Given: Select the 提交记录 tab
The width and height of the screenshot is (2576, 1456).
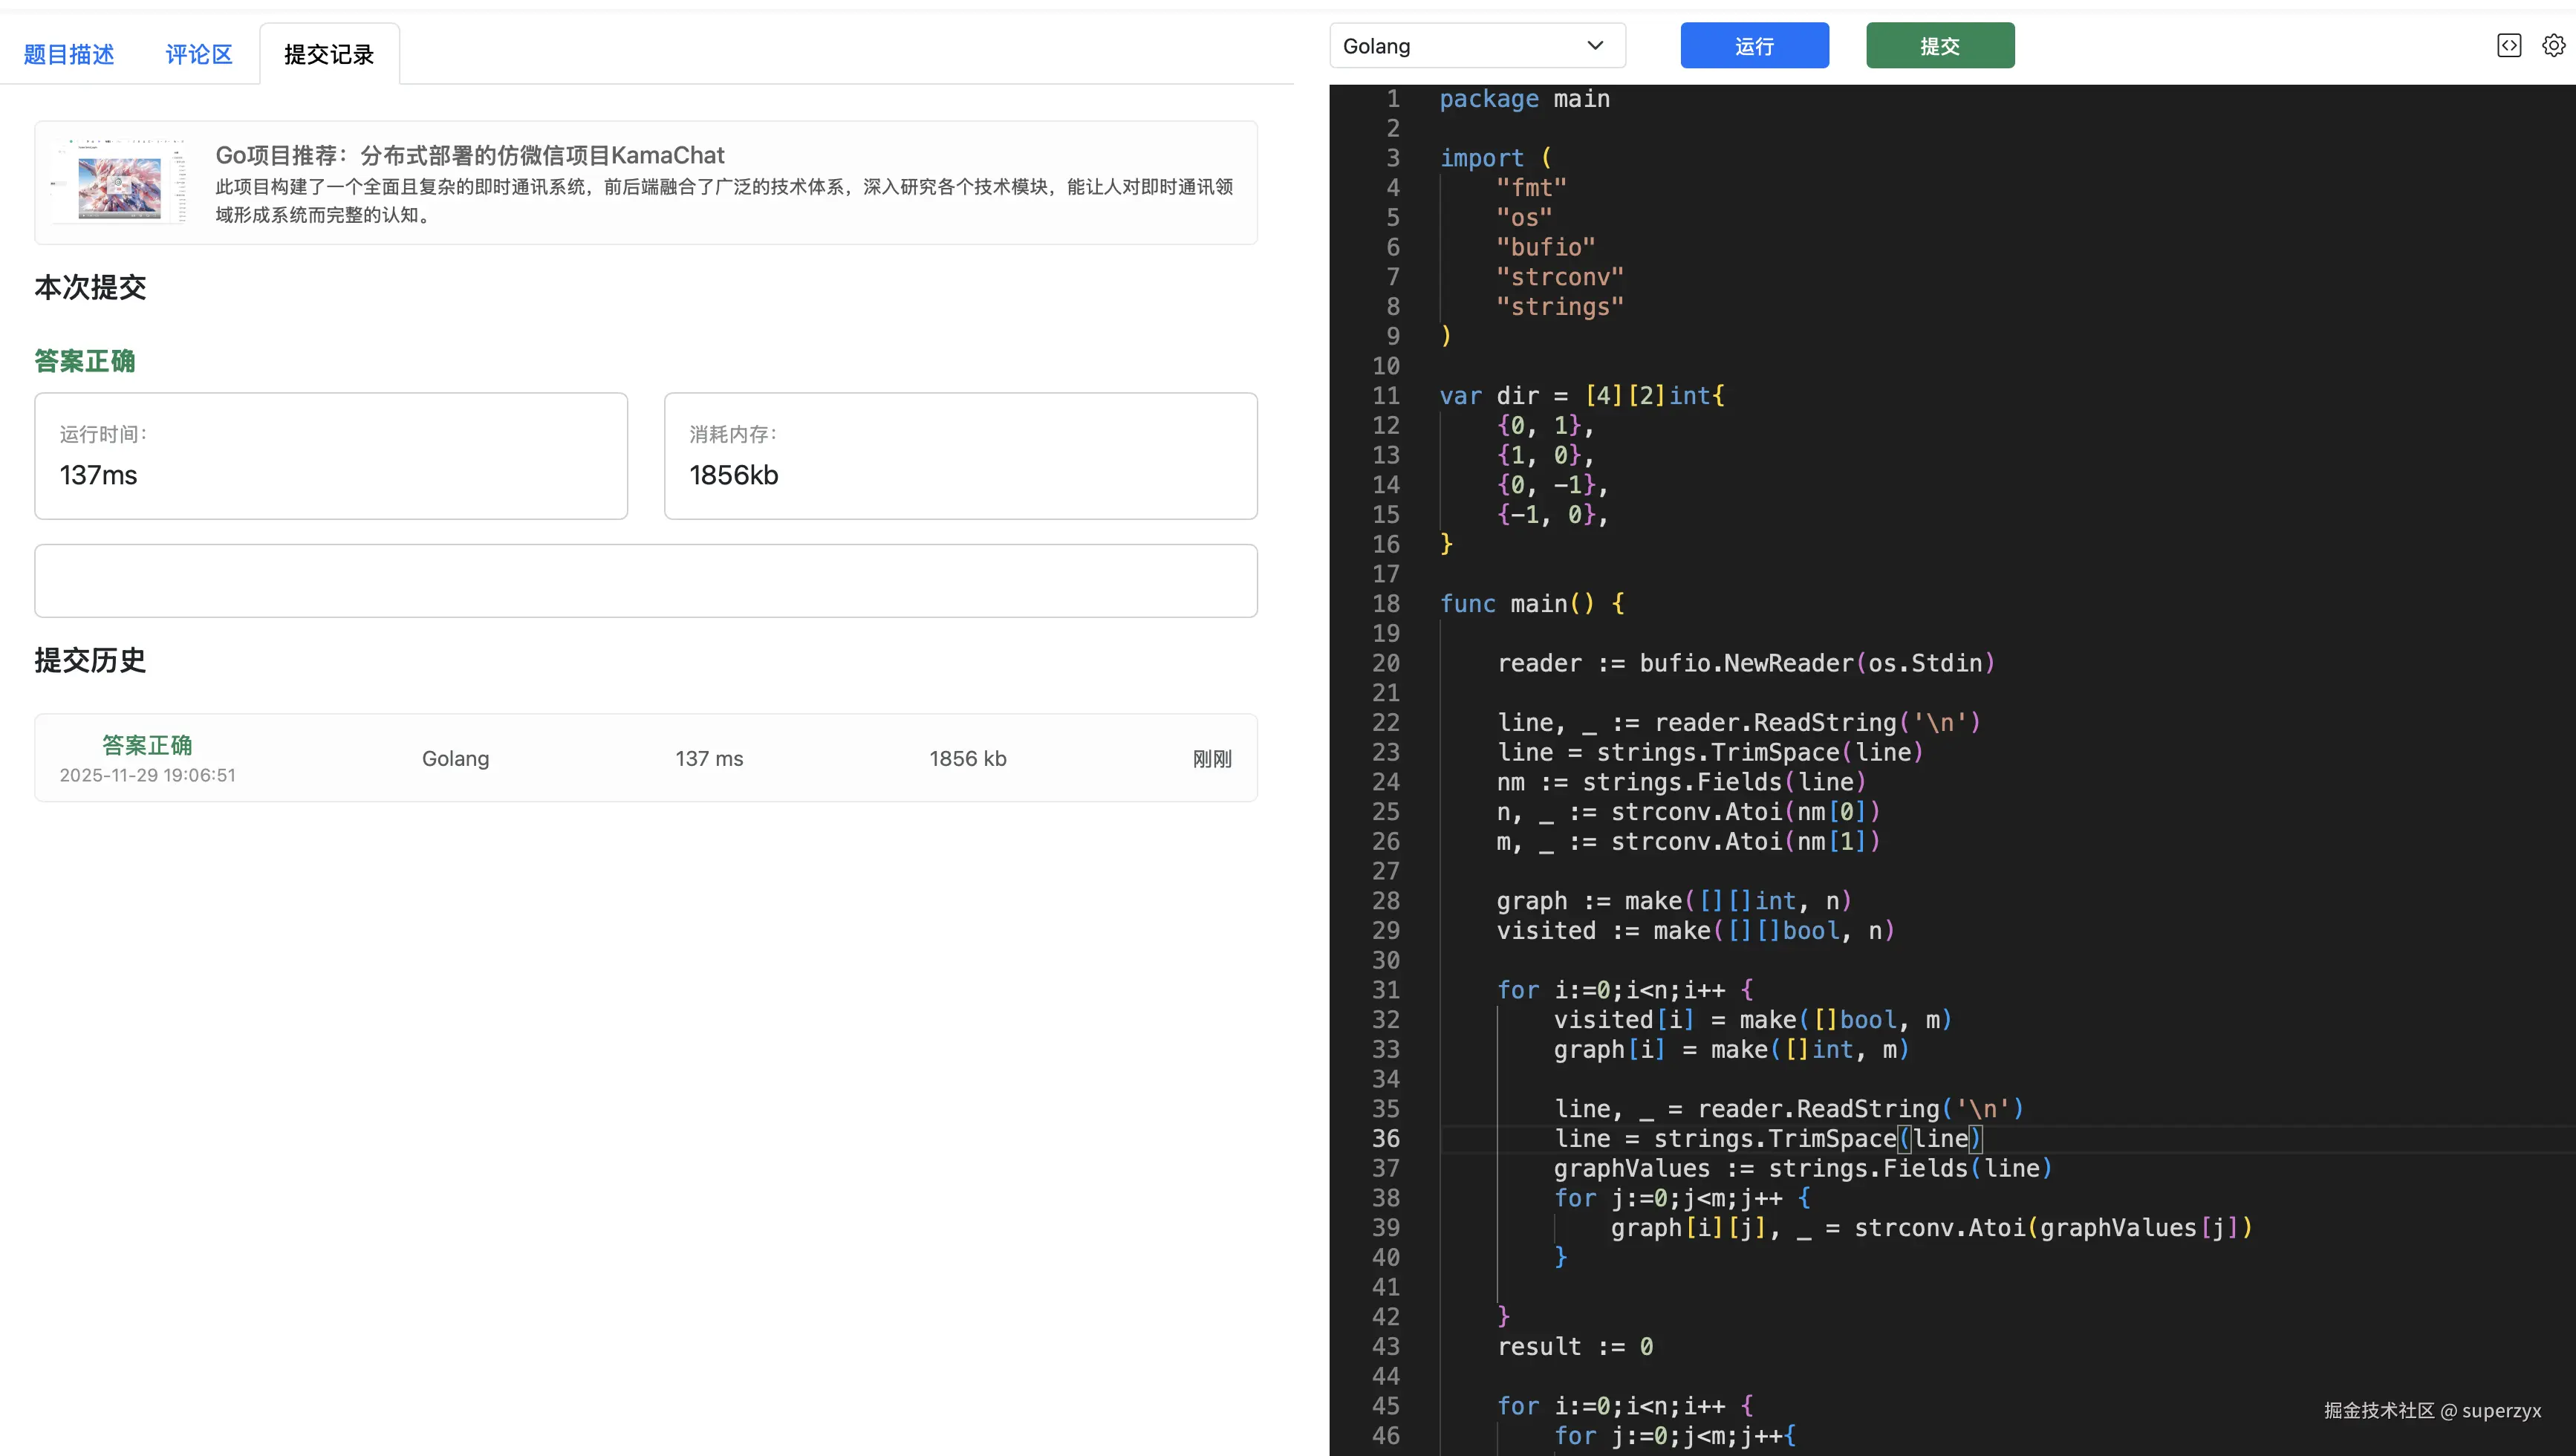Looking at the screenshot, I should [x=329, y=54].
